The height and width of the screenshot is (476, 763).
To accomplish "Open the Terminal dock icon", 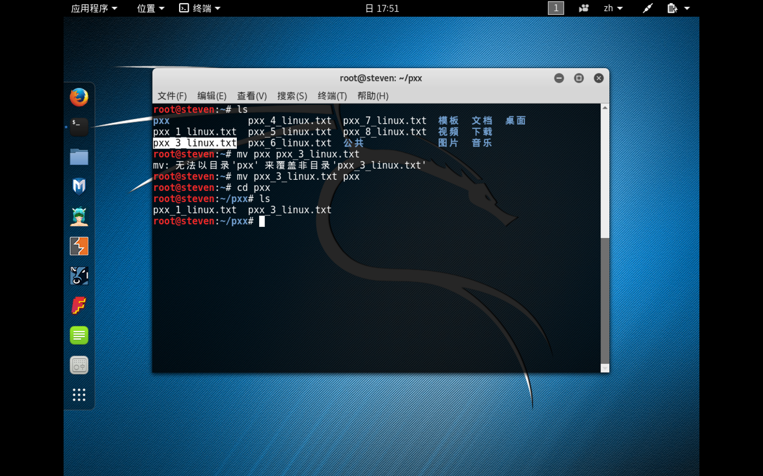I will [x=79, y=127].
